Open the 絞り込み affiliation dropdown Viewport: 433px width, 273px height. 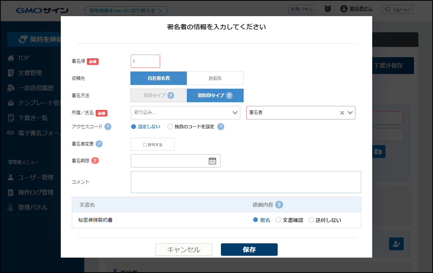click(x=185, y=112)
